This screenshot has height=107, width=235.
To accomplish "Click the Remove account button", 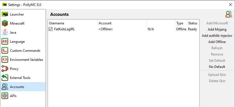I will (x=217, y=54).
